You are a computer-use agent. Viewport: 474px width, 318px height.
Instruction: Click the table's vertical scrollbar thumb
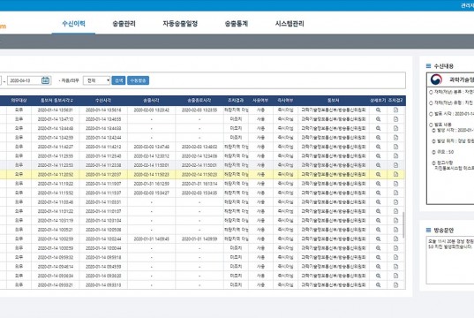(403, 224)
